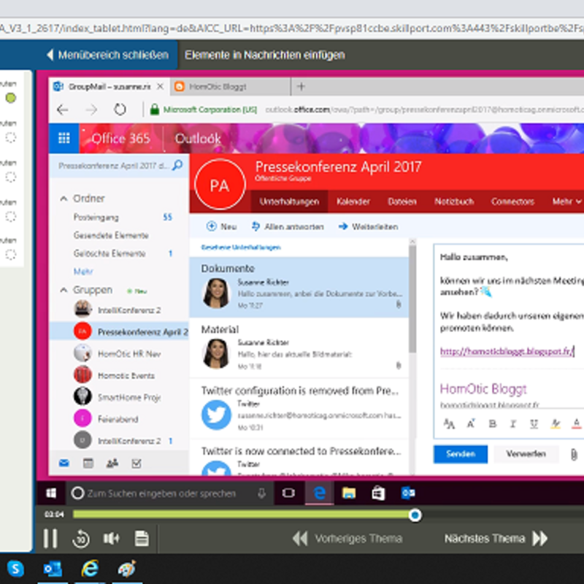Open File Explorer from inner taskbar
Viewport: 584px width, 584px height.
pyautogui.click(x=349, y=493)
